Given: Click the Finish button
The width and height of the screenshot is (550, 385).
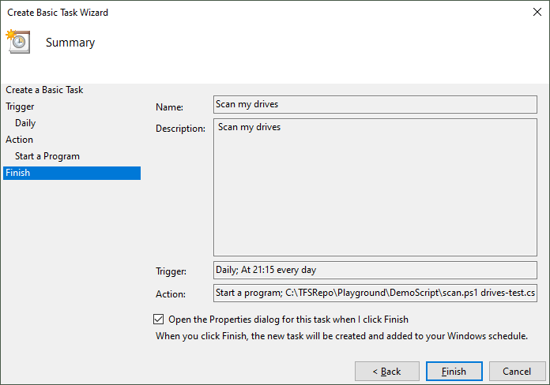Looking at the screenshot, I should pyautogui.click(x=454, y=371).
